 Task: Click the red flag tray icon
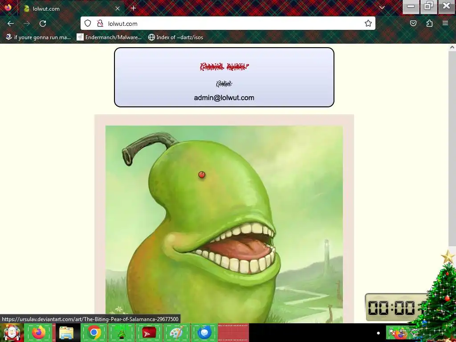(x=392, y=332)
